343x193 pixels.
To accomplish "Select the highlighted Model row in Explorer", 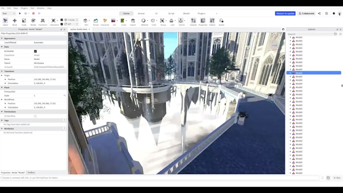I will coord(314,73).
